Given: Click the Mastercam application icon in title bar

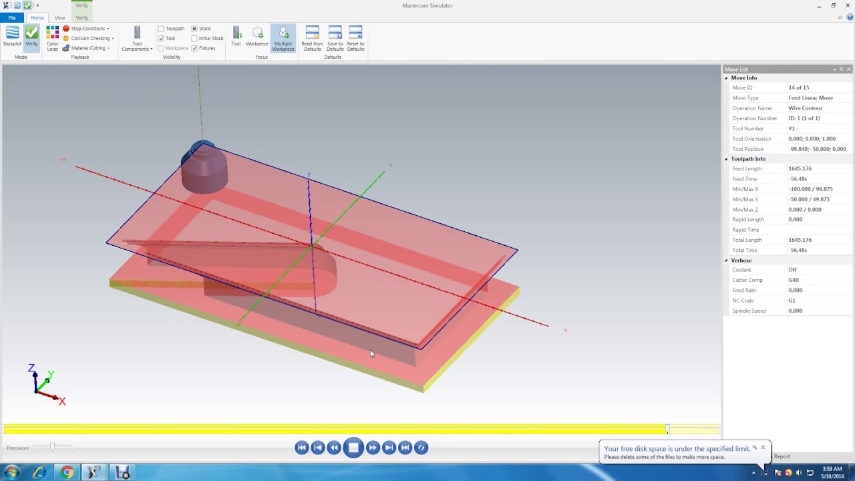Looking at the screenshot, I should pyautogui.click(x=7, y=5).
